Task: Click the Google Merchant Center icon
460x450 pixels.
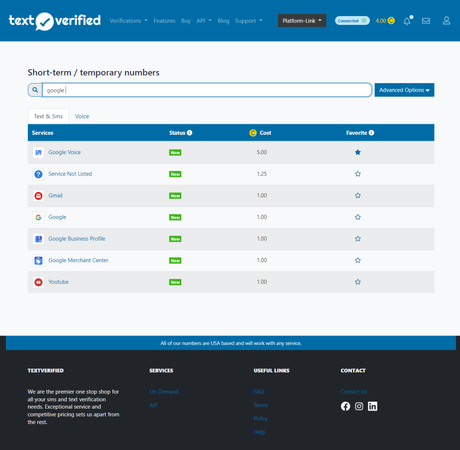Action: (39, 260)
